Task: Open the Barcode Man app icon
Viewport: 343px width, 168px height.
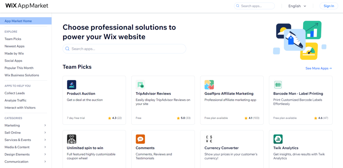Action: 278,85
